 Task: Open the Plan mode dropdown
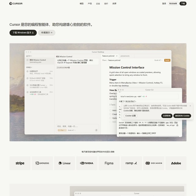tap(62, 130)
